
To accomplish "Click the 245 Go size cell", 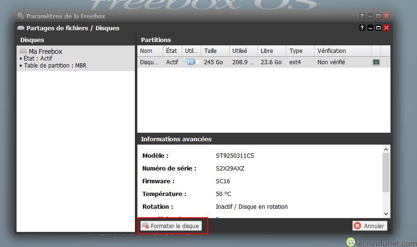I will pyautogui.click(x=213, y=62).
